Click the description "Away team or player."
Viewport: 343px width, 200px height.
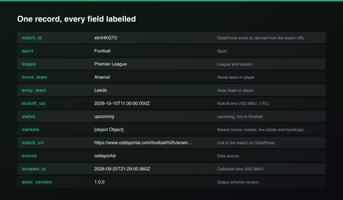pyautogui.click(x=236, y=91)
